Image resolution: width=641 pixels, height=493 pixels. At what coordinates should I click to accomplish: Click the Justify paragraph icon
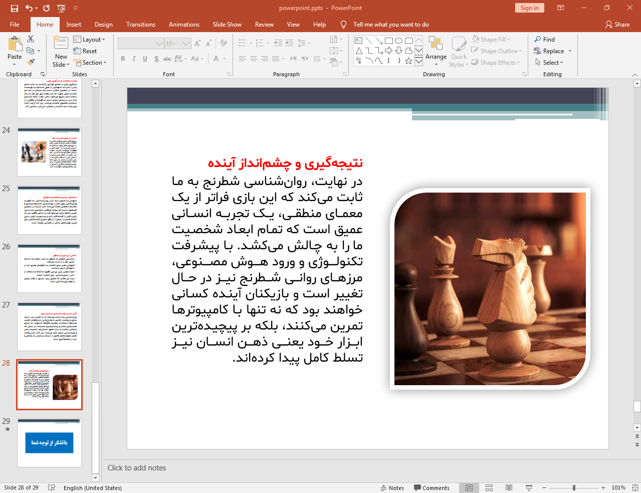pos(276,59)
